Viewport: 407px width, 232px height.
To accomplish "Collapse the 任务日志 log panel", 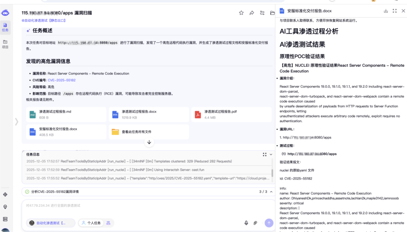I will [x=271, y=154].
